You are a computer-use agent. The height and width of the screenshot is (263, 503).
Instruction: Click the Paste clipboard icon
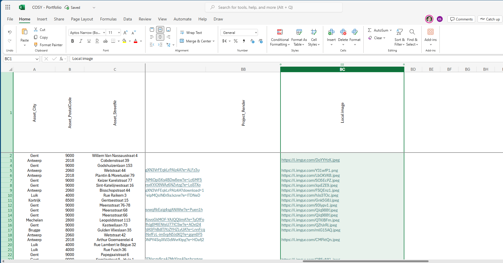coord(25,32)
